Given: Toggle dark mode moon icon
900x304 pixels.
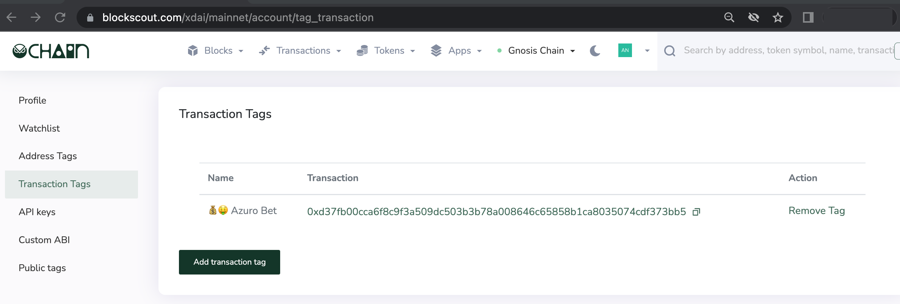Looking at the screenshot, I should coord(595,51).
